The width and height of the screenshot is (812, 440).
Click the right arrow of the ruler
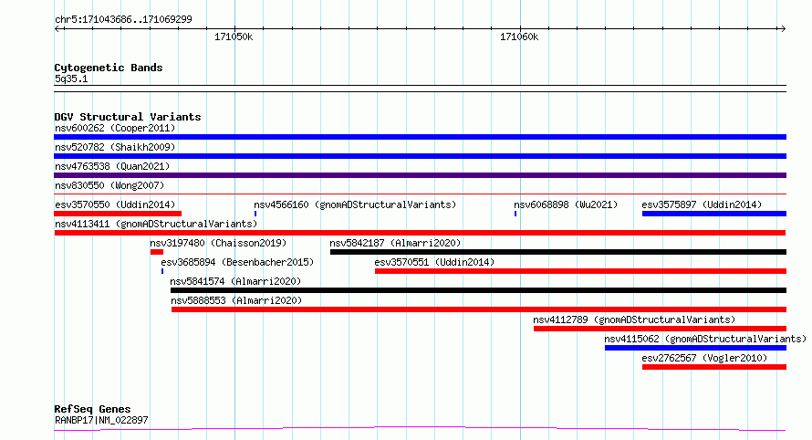[783, 28]
